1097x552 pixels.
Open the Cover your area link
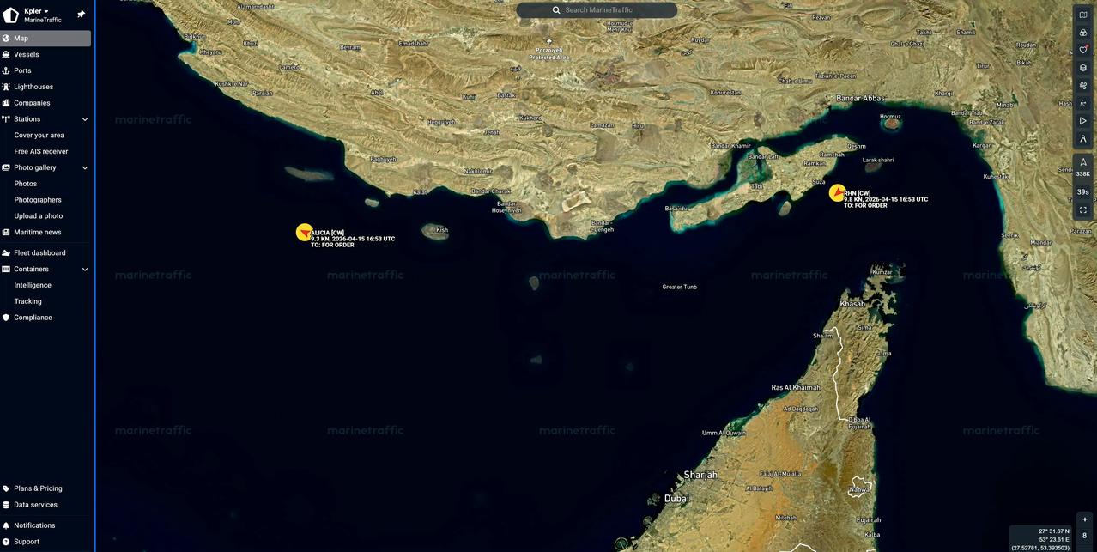tap(39, 136)
